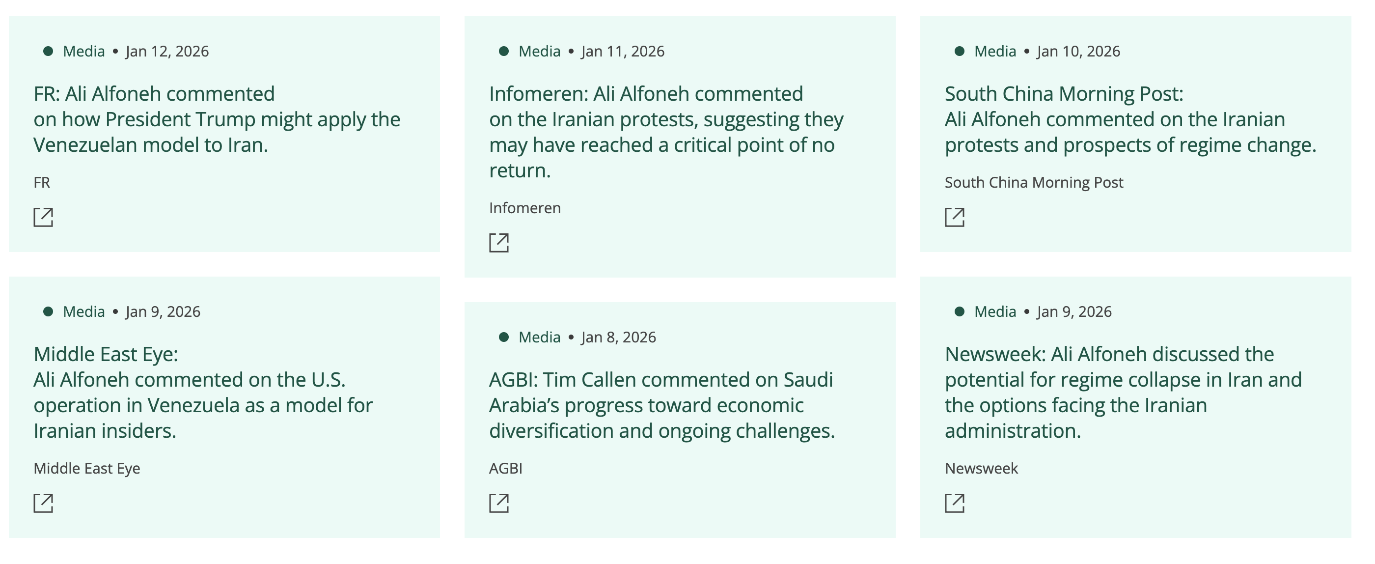This screenshot has height=564, width=1375.
Task: Click the "FR" source label
Action: point(42,183)
